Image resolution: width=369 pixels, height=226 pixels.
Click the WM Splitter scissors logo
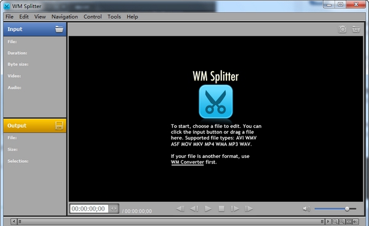216,101
